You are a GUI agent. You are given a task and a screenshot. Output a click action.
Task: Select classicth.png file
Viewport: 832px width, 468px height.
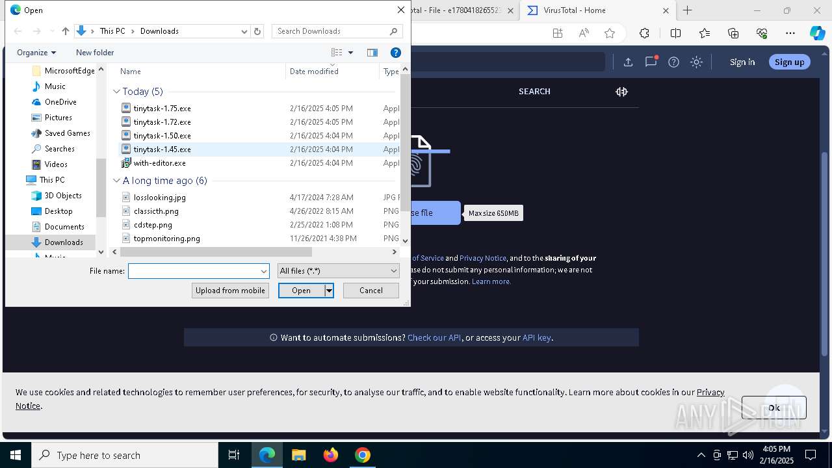coord(156,211)
